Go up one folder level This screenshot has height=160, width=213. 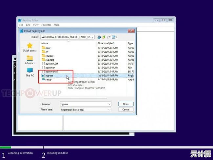[104, 37]
